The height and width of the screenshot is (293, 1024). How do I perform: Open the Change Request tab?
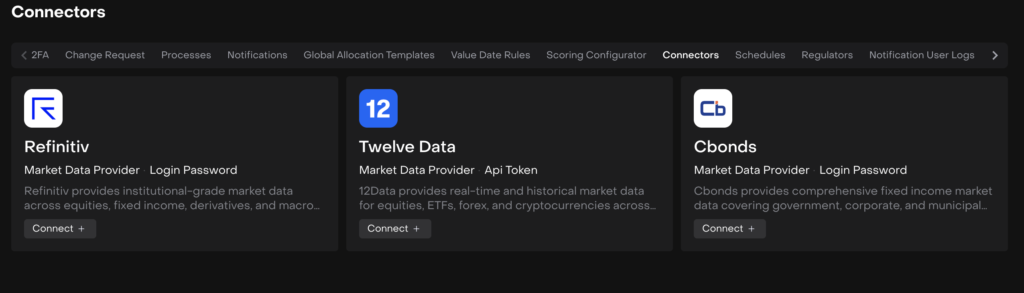[x=105, y=55]
